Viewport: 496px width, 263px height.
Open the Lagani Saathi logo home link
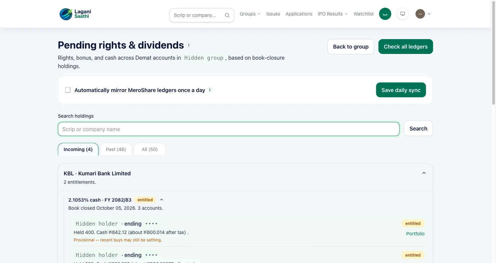coord(76,14)
